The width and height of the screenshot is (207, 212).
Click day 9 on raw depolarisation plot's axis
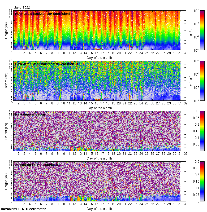(58, 153)
